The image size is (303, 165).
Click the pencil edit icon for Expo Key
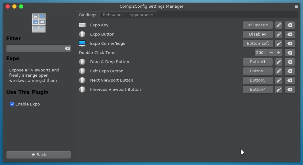pos(278,25)
